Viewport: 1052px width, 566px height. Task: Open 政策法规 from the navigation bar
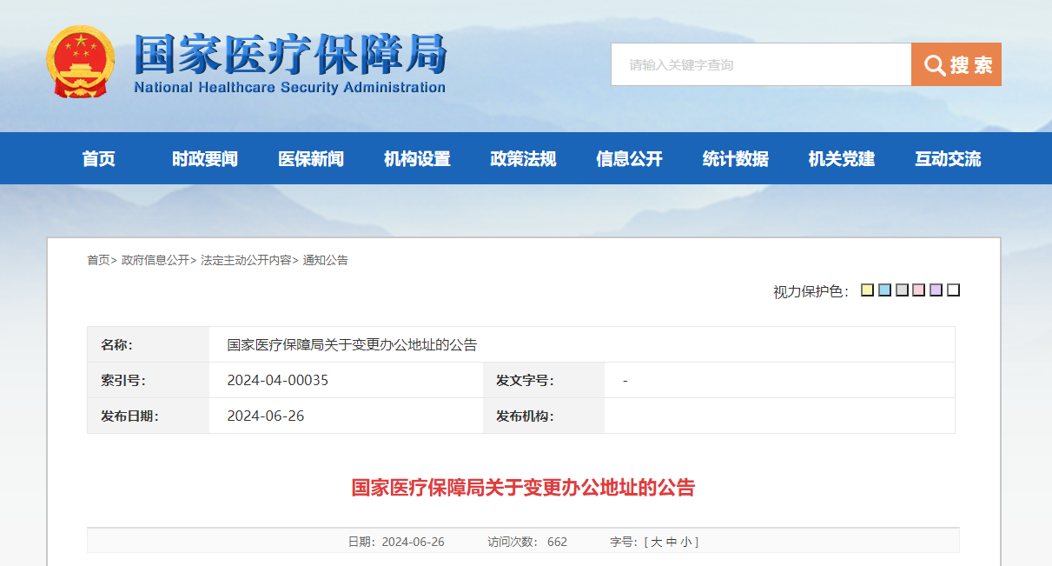[x=523, y=158]
